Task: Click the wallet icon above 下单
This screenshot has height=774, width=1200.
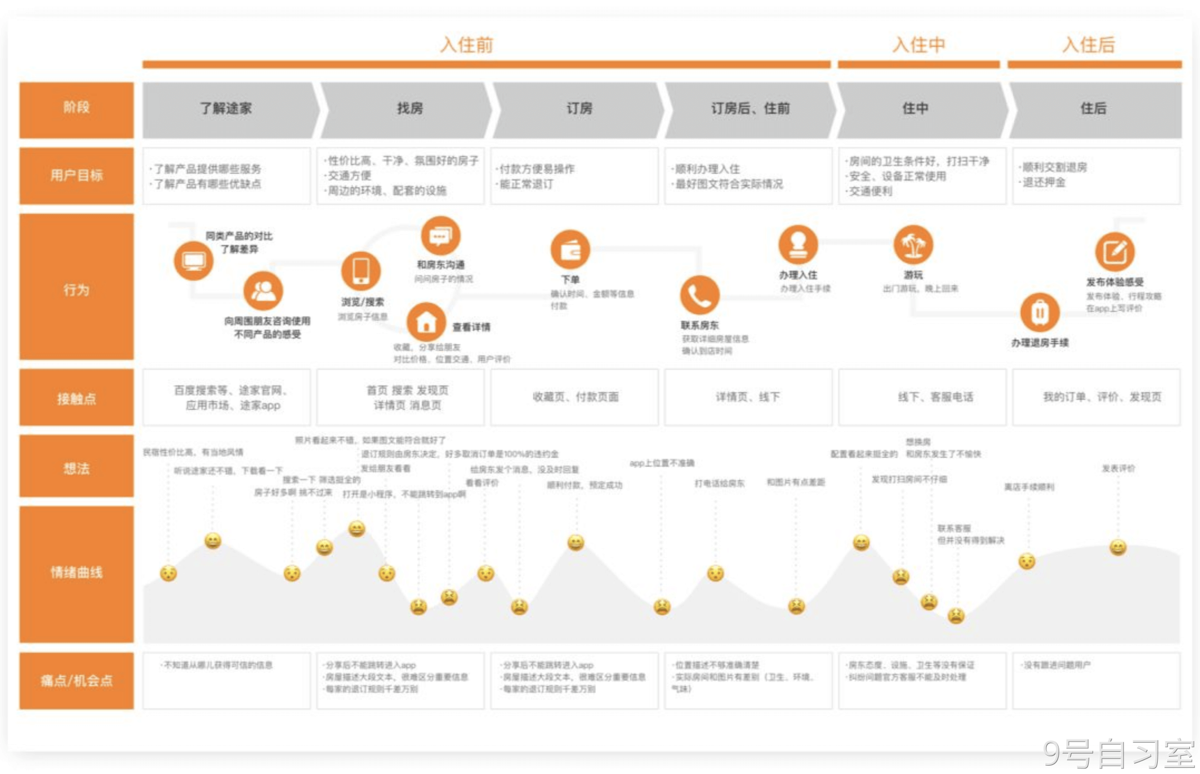Action: [x=570, y=249]
